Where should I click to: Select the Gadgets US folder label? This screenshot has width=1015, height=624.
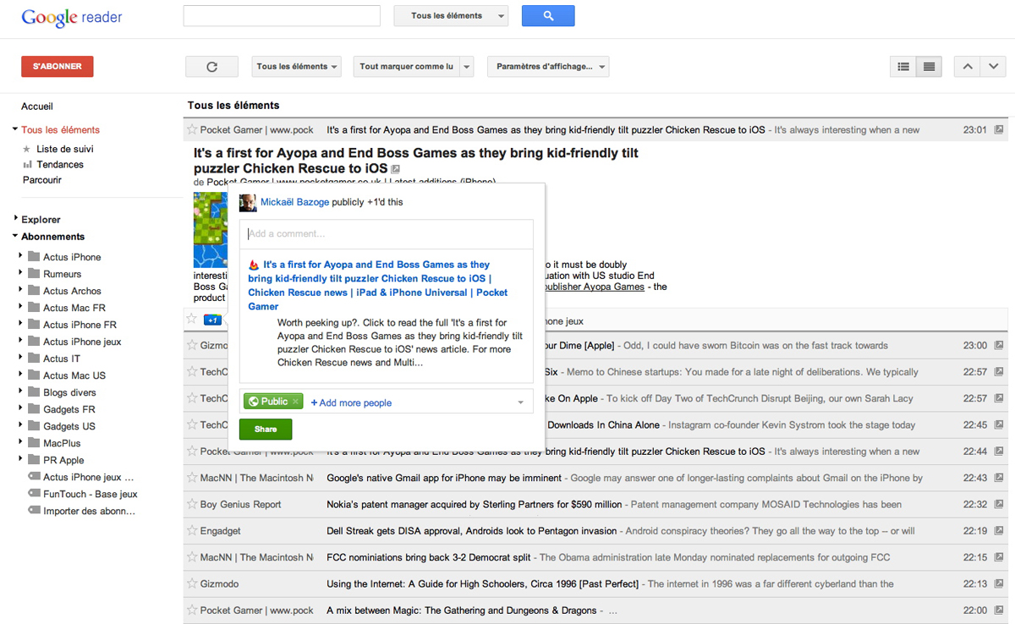[69, 426]
